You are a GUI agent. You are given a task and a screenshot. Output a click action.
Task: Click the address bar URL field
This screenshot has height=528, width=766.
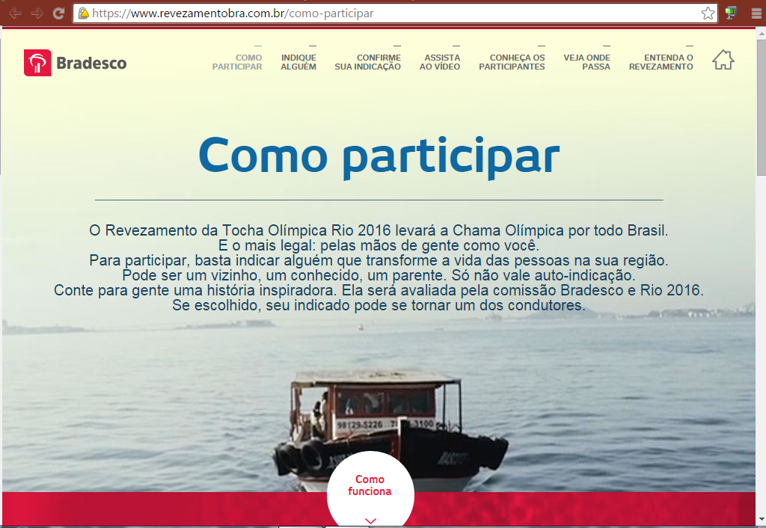[x=395, y=13]
